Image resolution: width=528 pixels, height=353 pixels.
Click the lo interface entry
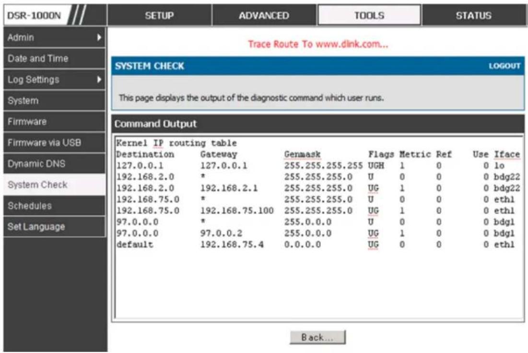pos(499,166)
